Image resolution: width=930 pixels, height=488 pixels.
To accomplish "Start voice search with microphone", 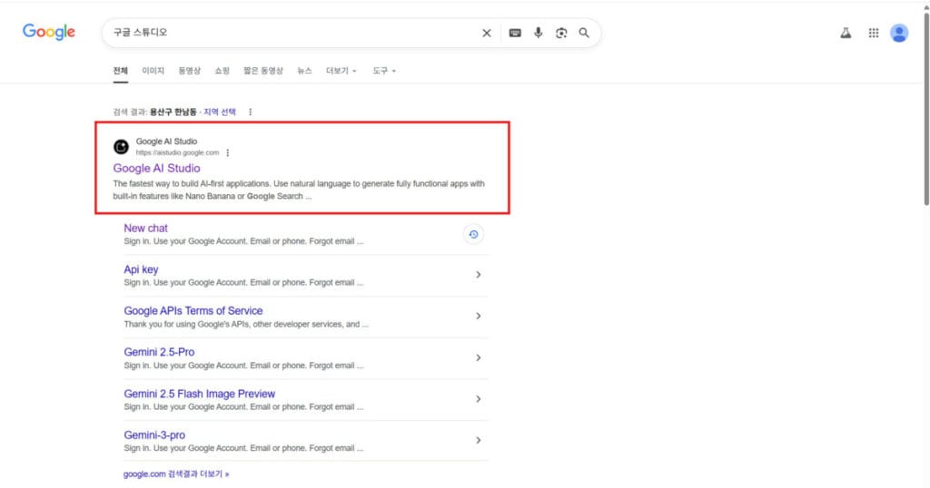I will 538,33.
